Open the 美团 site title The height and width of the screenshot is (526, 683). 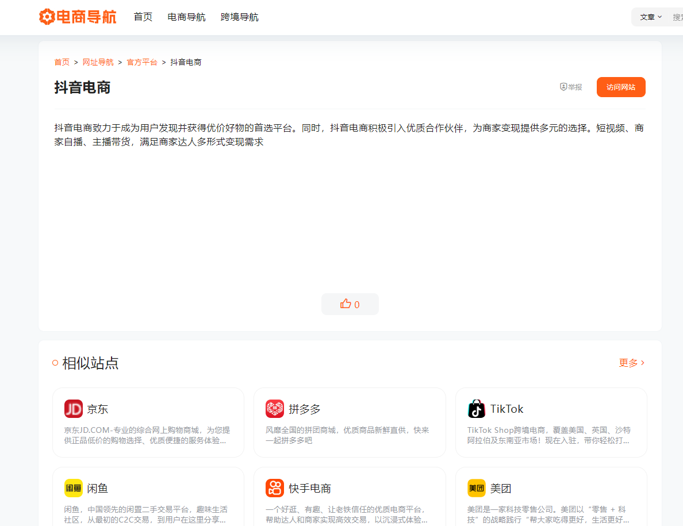[x=501, y=489]
